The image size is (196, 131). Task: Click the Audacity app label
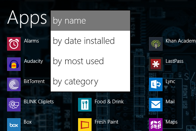[x=33, y=61]
